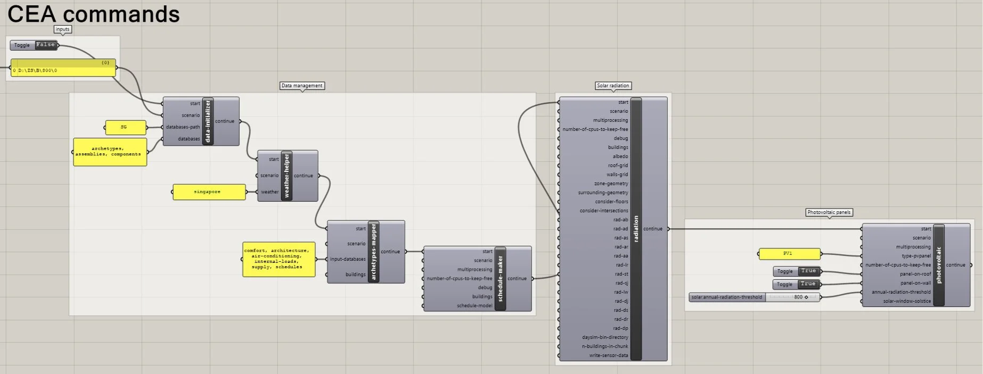Click the continue output of archetypes-mapper
The width and height of the screenshot is (983, 374).
tap(390, 252)
